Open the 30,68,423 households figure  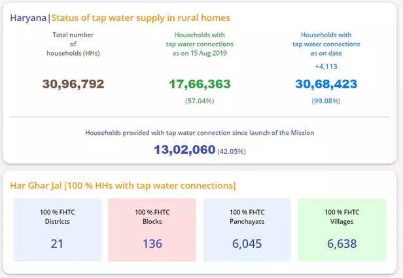click(325, 84)
